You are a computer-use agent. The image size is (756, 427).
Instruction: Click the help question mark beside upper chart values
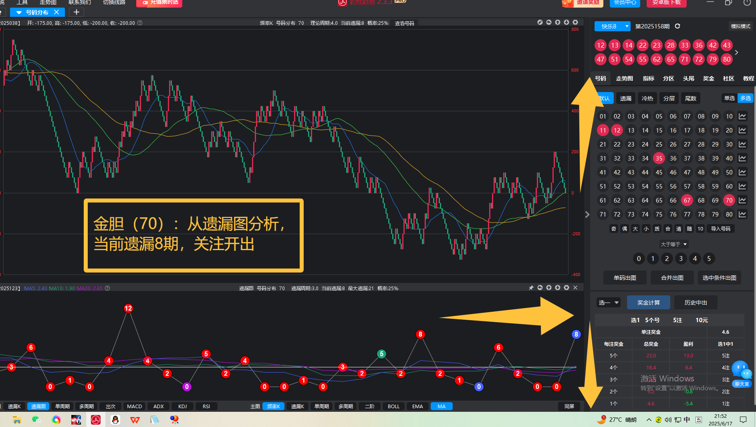tap(140, 23)
